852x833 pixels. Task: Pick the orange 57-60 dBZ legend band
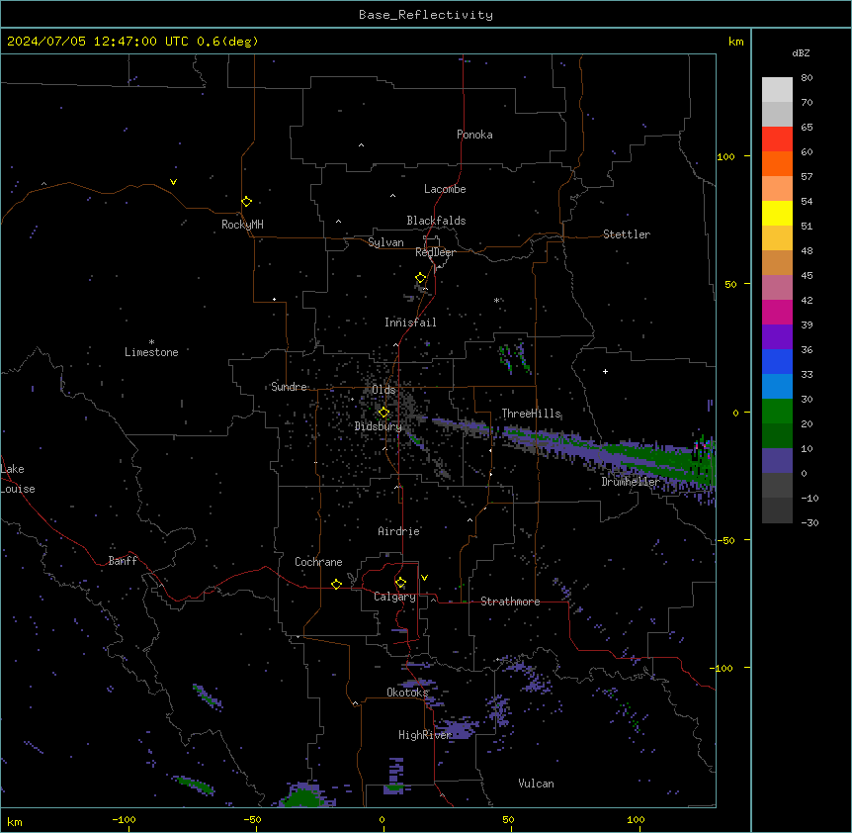click(x=777, y=163)
